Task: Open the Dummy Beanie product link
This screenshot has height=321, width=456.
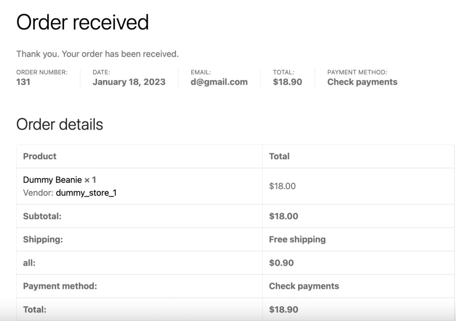Action: (53, 180)
